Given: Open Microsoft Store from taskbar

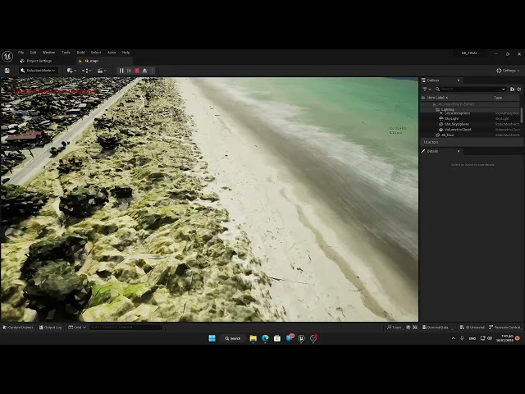Looking at the screenshot, I should [x=277, y=338].
